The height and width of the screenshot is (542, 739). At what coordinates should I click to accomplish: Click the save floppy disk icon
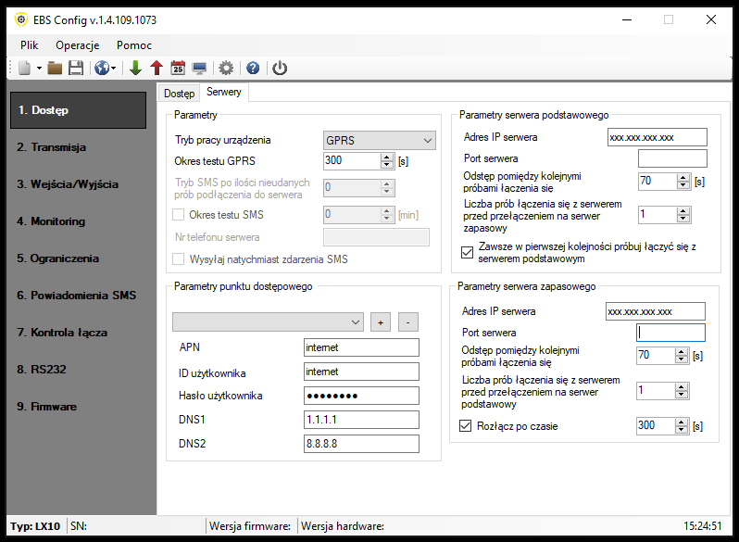[76, 68]
